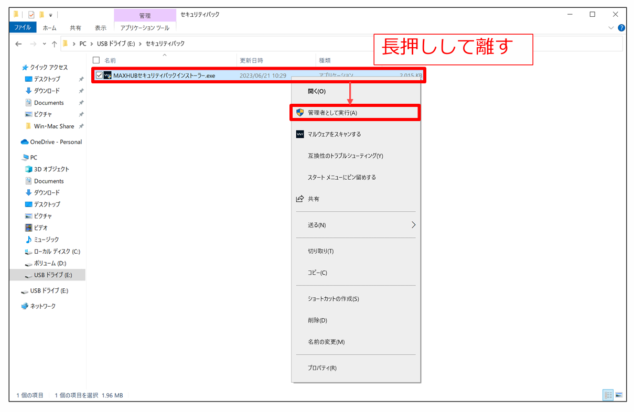Open 3D オブジェクト folder icon
Viewport: 634px width, 412px height.
click(29, 169)
